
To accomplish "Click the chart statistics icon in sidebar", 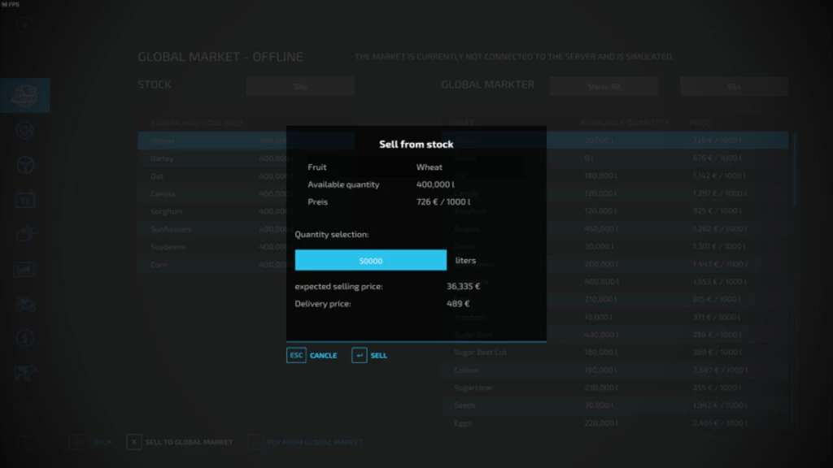I will tap(24, 269).
